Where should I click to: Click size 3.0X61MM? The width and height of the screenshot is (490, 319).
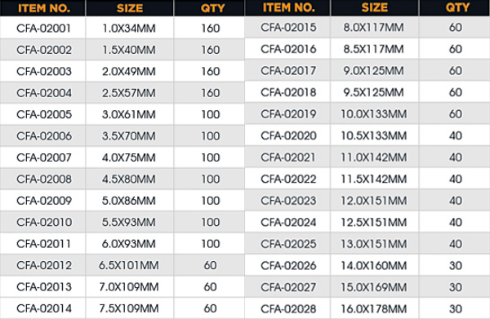point(129,114)
